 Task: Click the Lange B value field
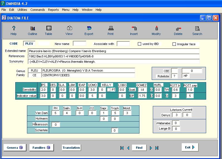[176, 129]
